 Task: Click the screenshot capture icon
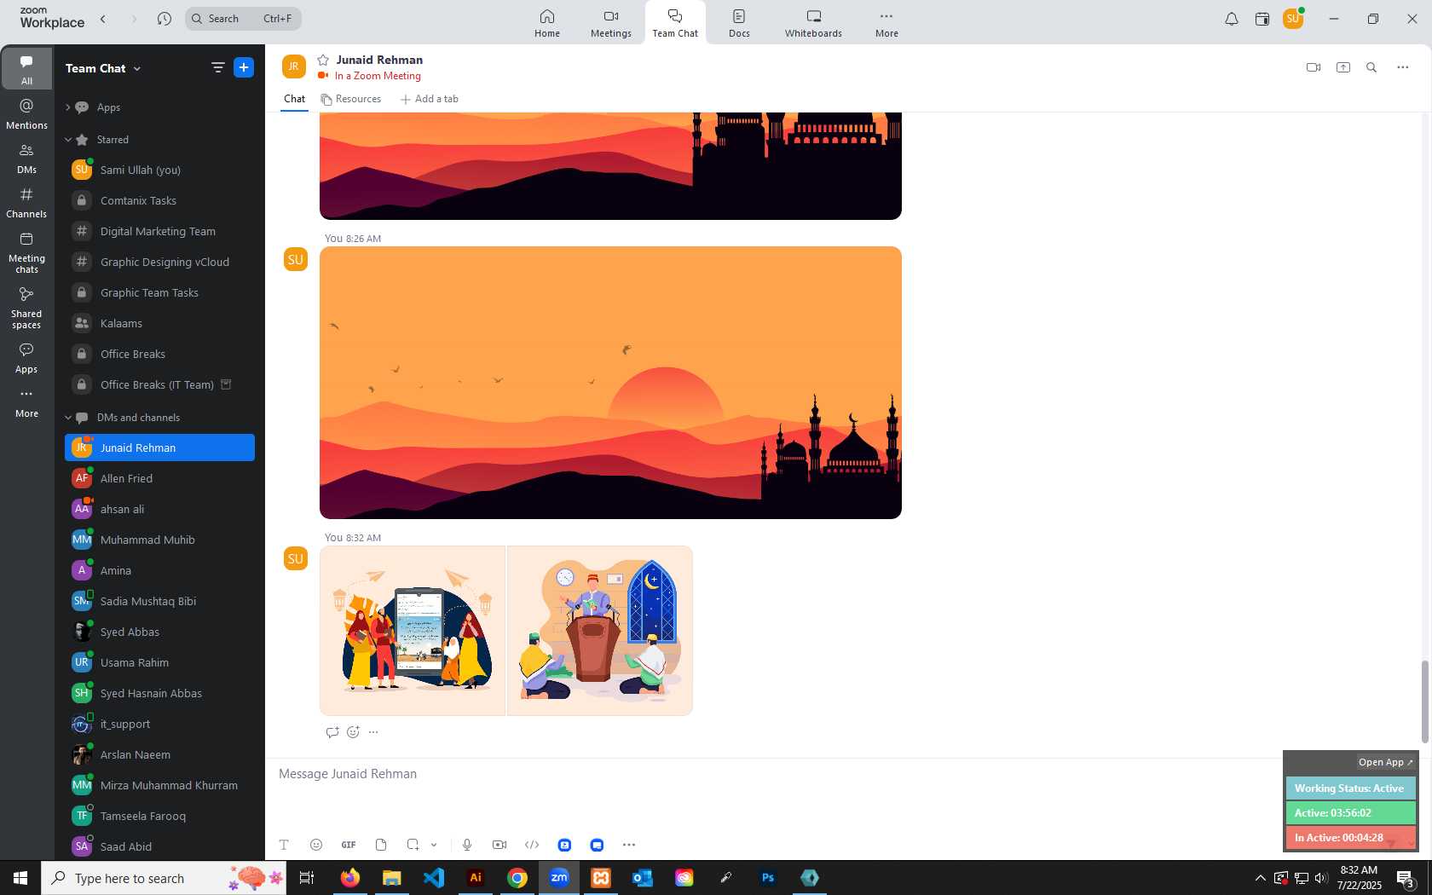point(413,845)
